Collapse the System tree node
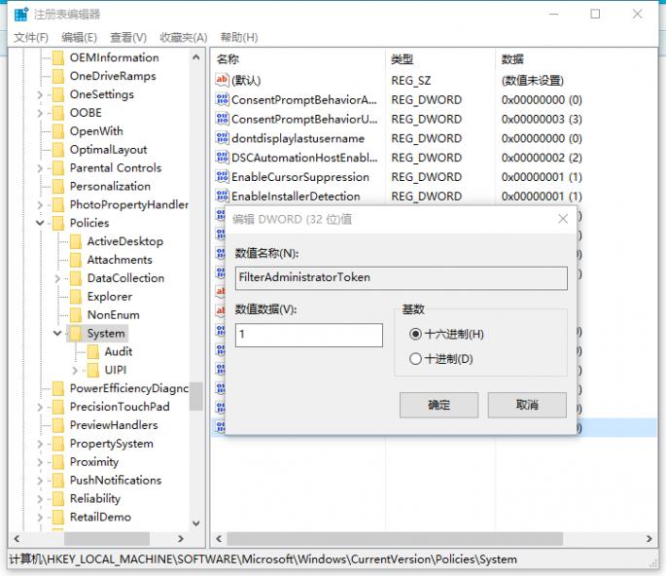 click(x=57, y=333)
